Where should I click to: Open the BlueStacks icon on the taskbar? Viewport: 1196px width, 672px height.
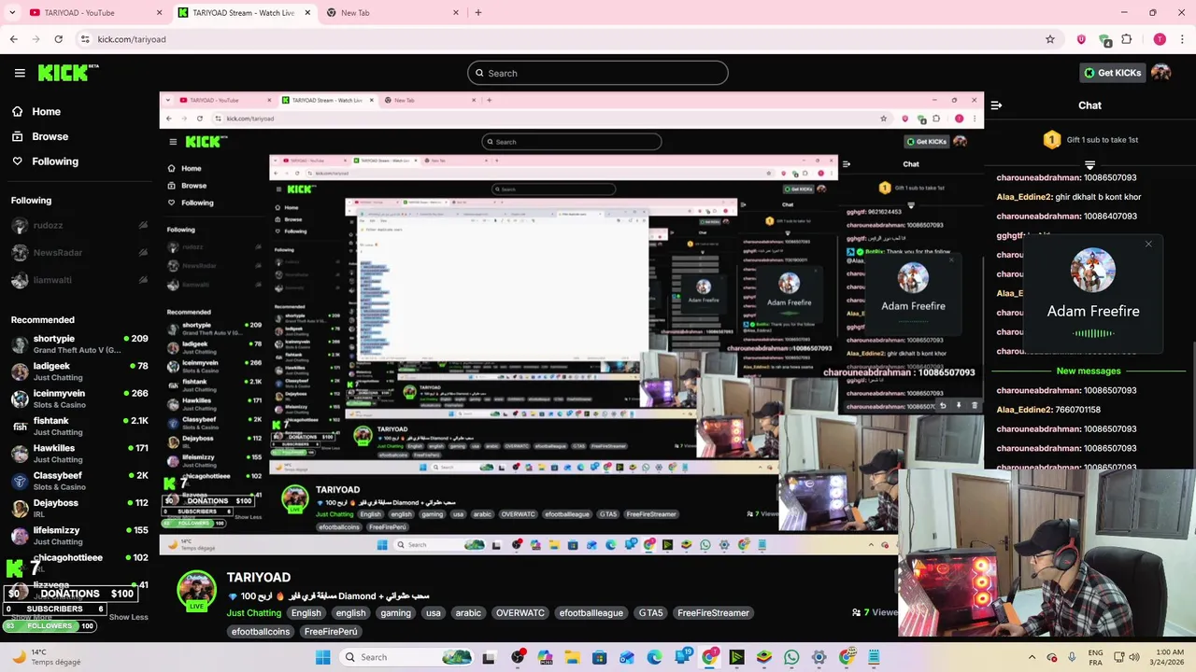click(764, 657)
